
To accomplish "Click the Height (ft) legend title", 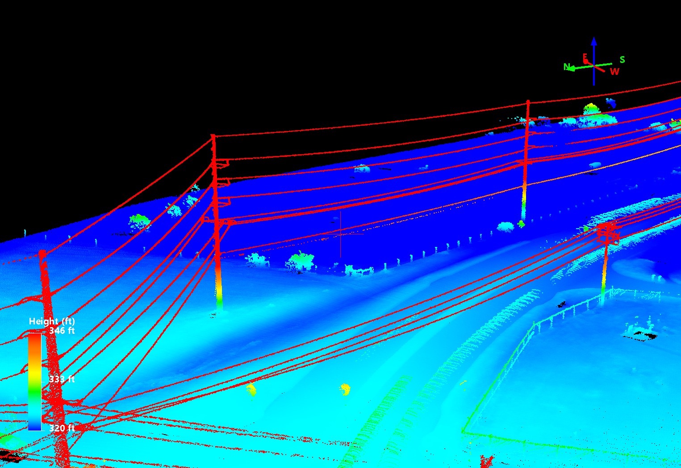I will tap(53, 321).
